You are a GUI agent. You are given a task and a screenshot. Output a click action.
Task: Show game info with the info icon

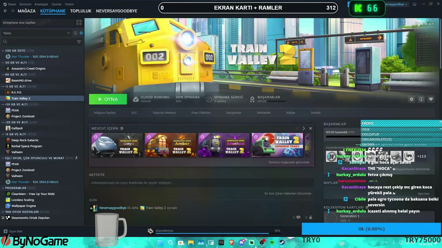point(421,99)
